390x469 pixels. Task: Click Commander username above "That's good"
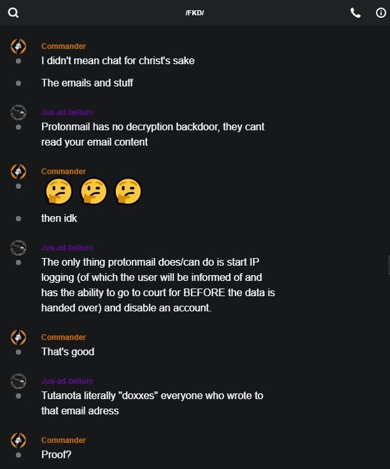pos(64,337)
